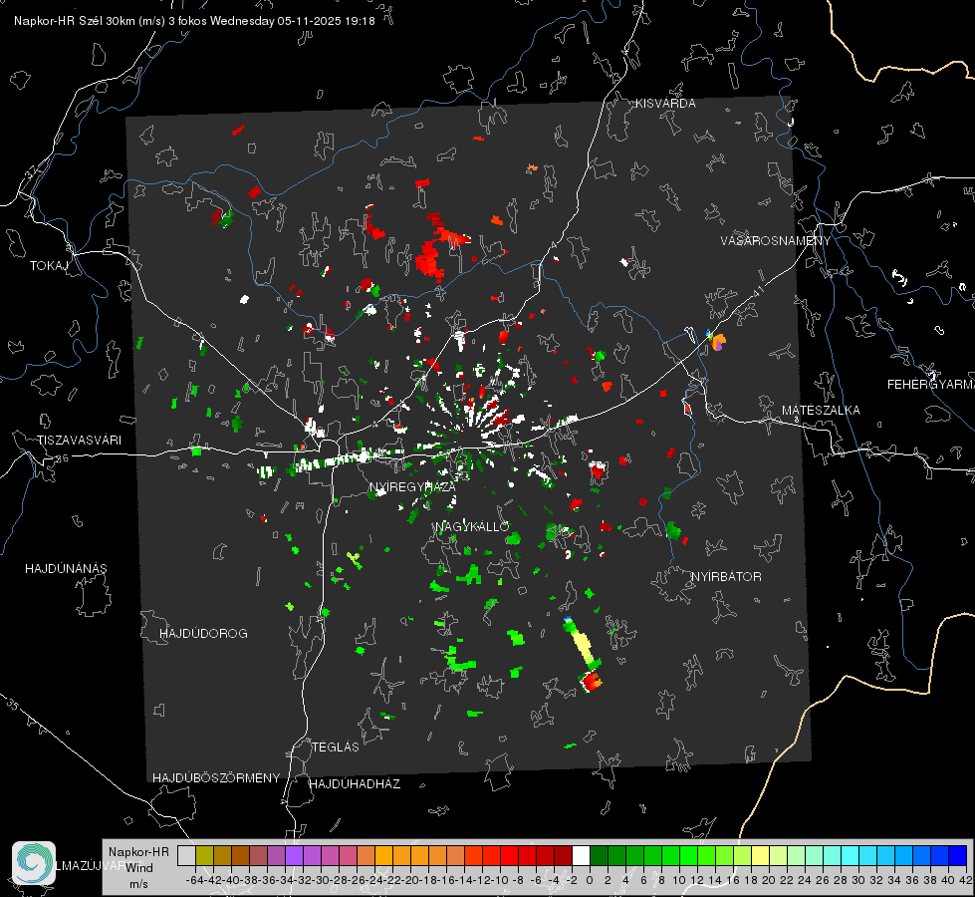Image resolution: width=975 pixels, height=897 pixels.
Task: Click the HAJDÚBÖSZÖRMÉNY label
Action: (x=216, y=778)
